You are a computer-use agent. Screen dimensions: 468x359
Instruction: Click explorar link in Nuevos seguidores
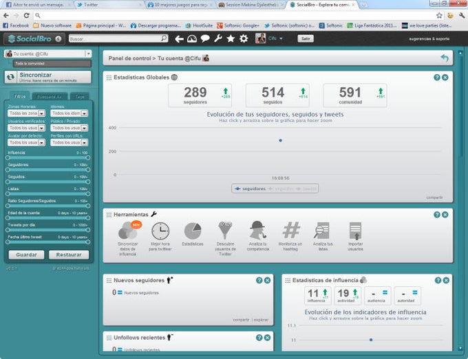(261, 320)
